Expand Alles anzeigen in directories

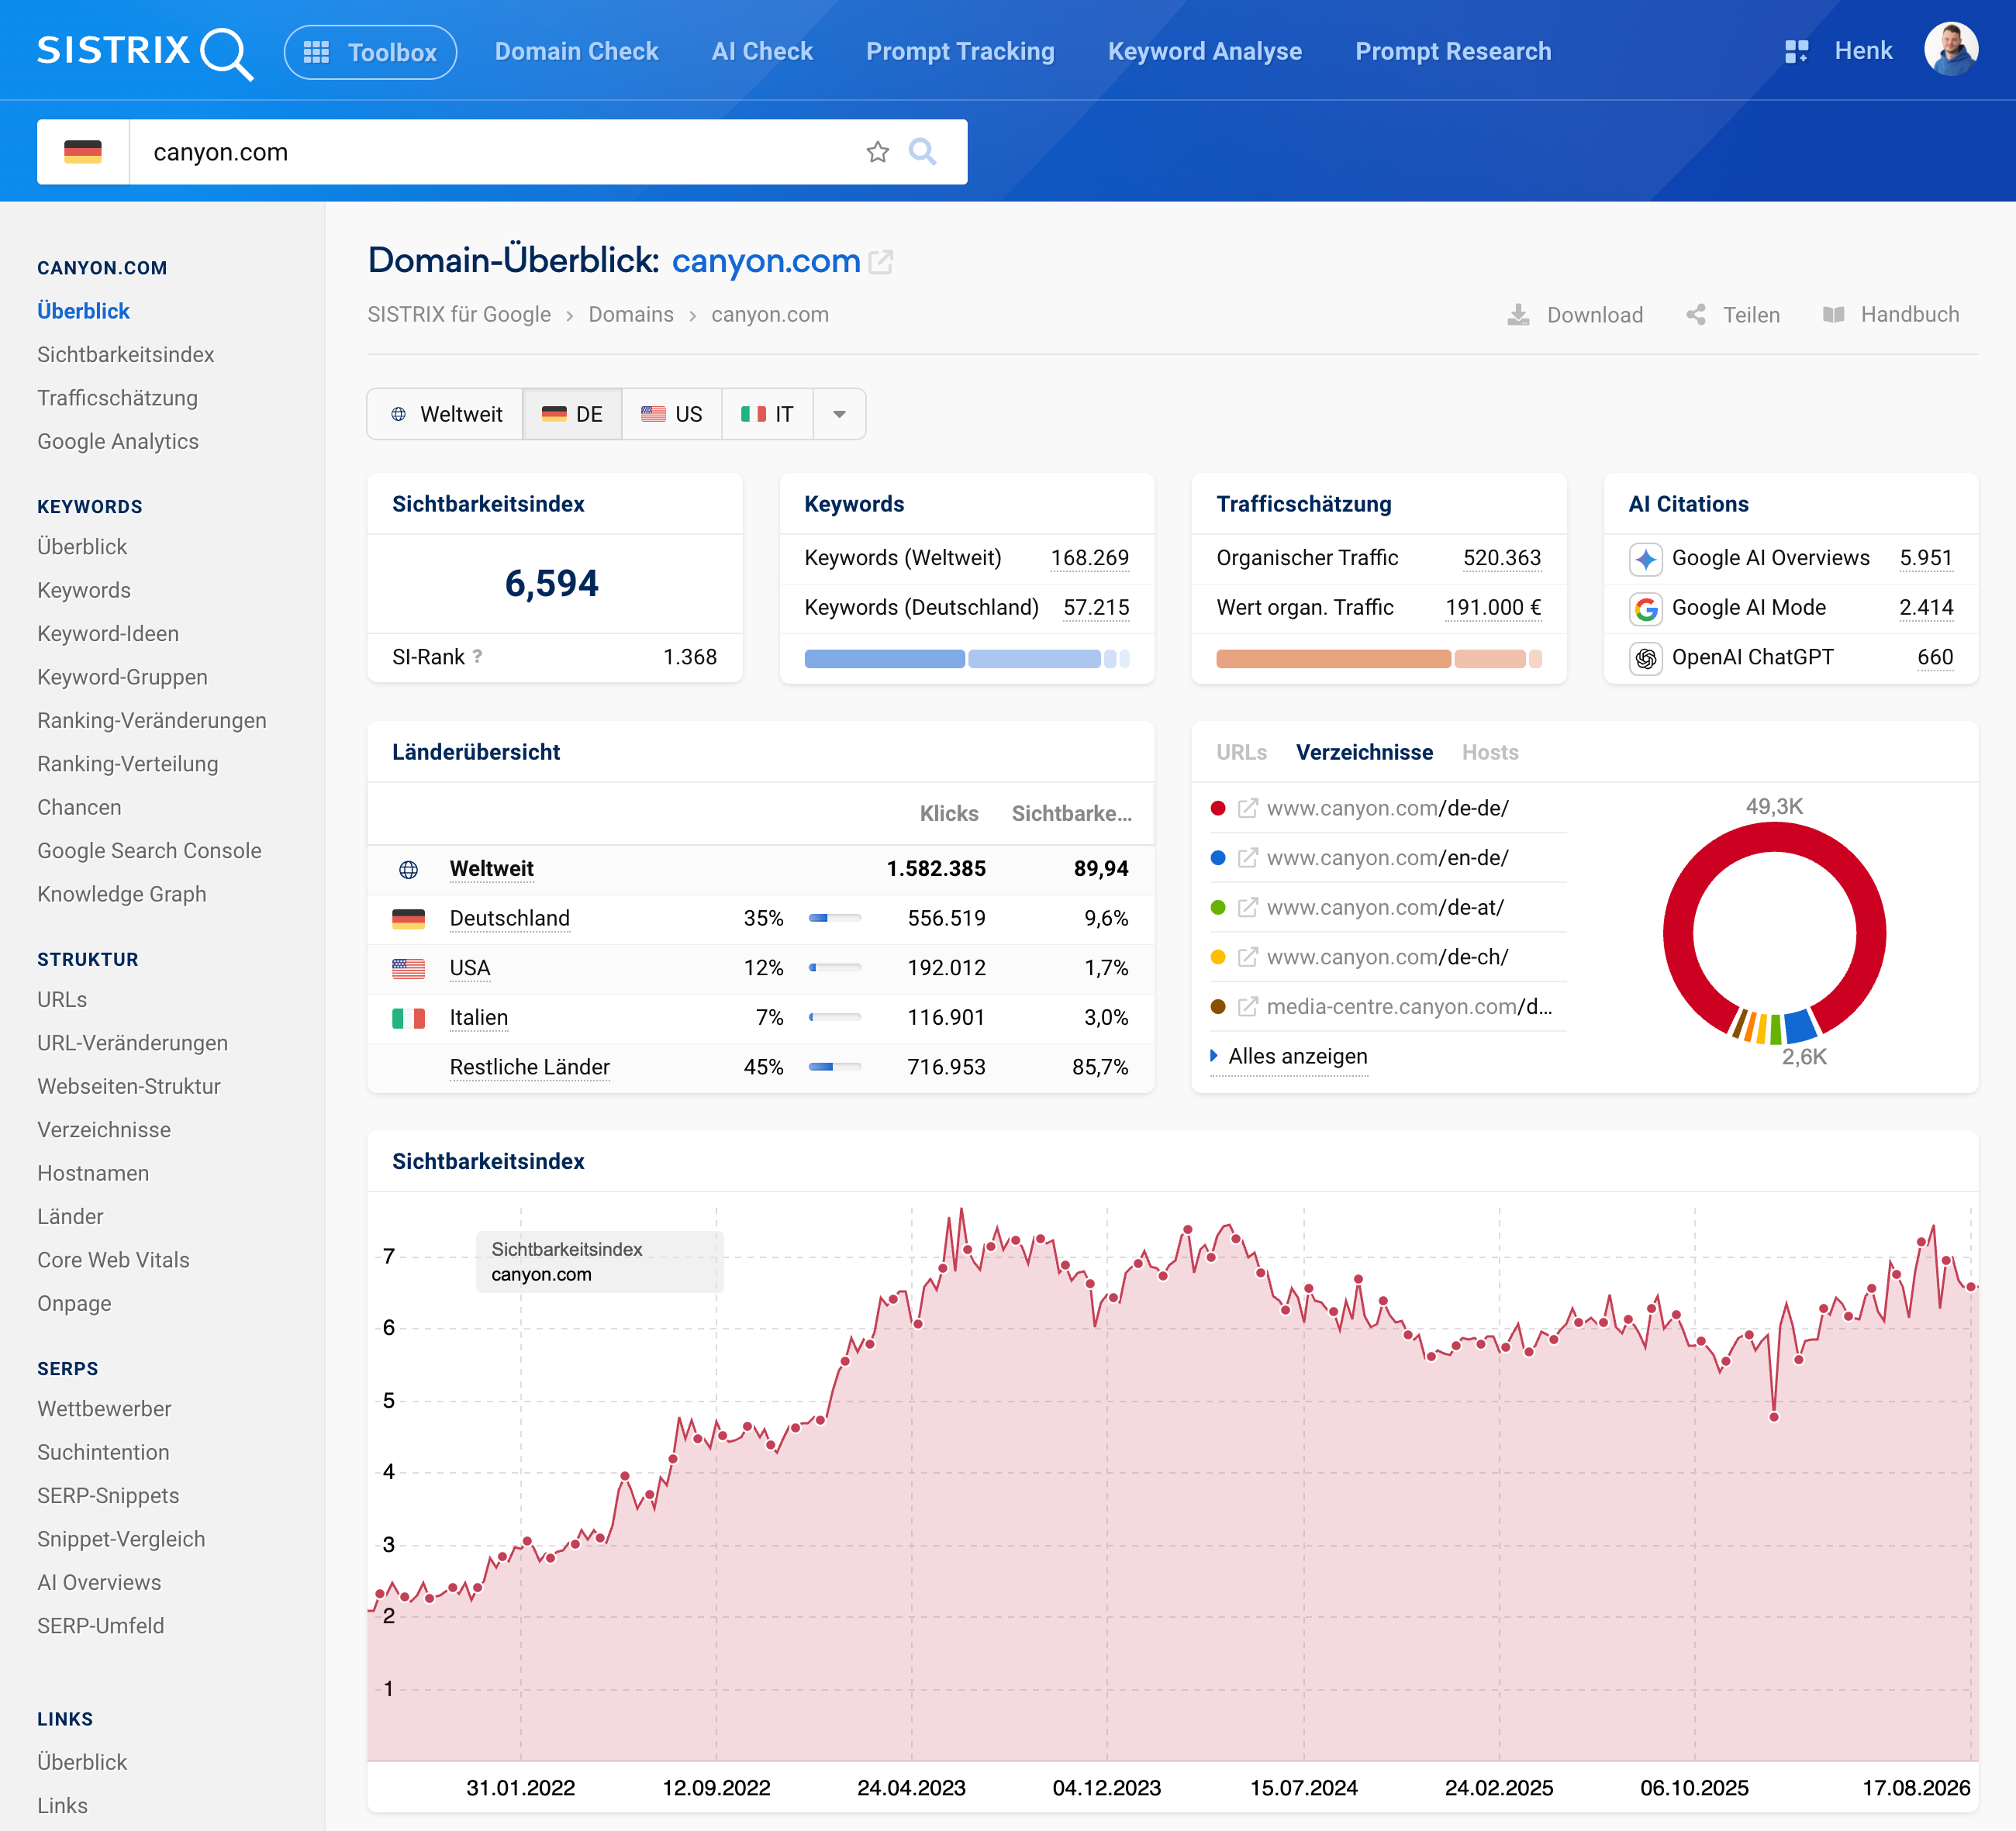coord(1289,1056)
